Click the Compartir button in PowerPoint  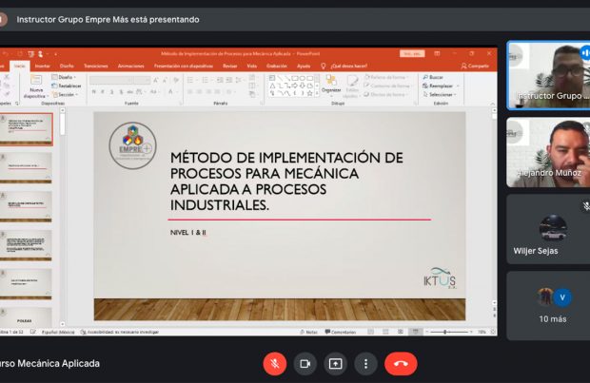[475, 67]
